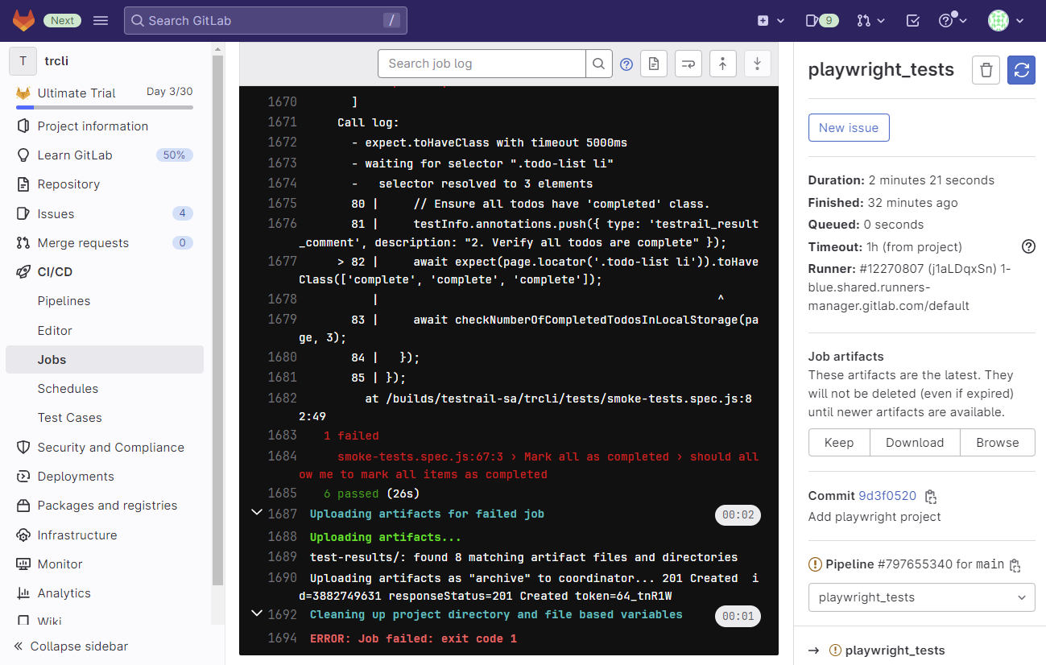
Task: Copy commit SHA 9d3f0520 to clipboard
Action: pyautogui.click(x=931, y=496)
